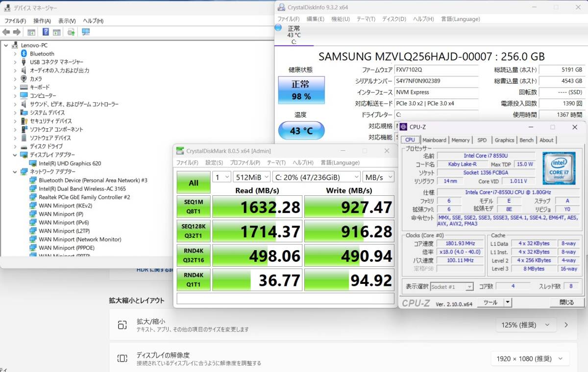Screen dimensions: 588x372
Task: Open the 125% (推奨) scale dropdown
Action: 527,325
